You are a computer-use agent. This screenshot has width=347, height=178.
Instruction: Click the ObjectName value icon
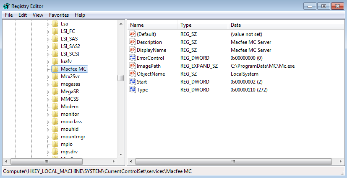coord(133,74)
